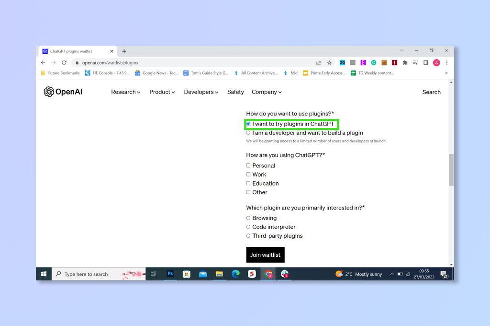Open the FIE Console bookmark
This screenshot has width=490, height=326.
click(107, 73)
